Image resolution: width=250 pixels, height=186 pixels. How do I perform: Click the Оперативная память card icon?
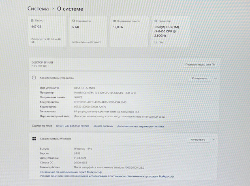coord(115,21)
